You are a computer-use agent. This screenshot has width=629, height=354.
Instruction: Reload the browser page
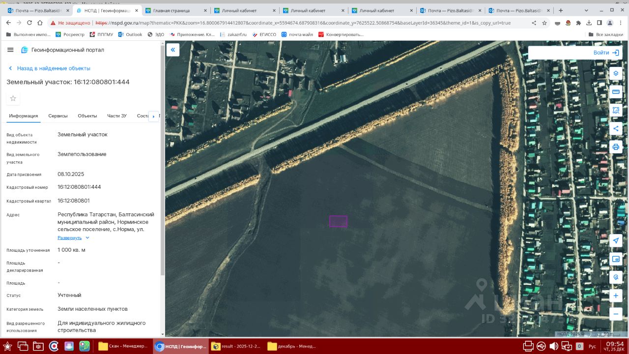29,23
